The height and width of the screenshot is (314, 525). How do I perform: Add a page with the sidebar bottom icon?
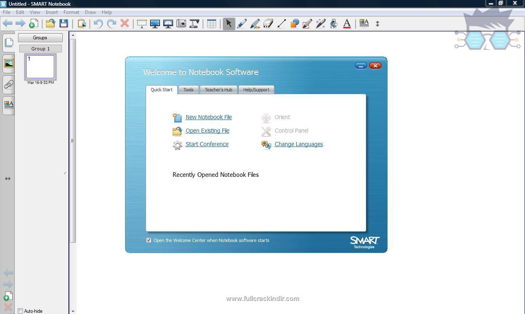(8, 296)
